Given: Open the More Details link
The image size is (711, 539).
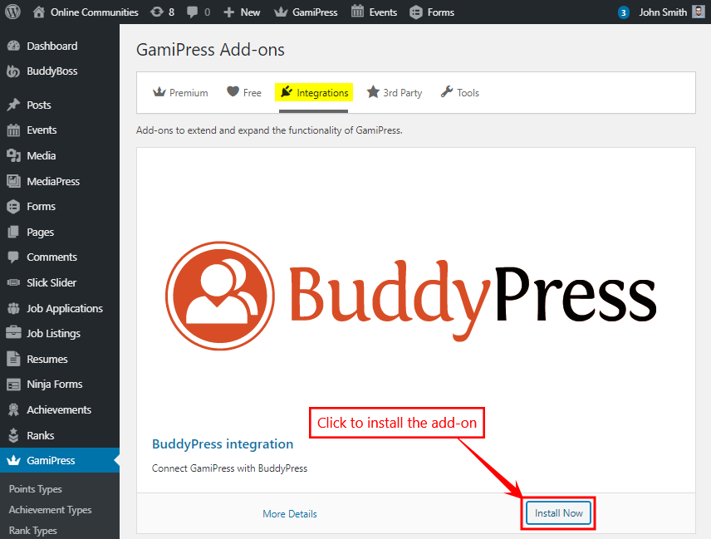Looking at the screenshot, I should coord(290,513).
